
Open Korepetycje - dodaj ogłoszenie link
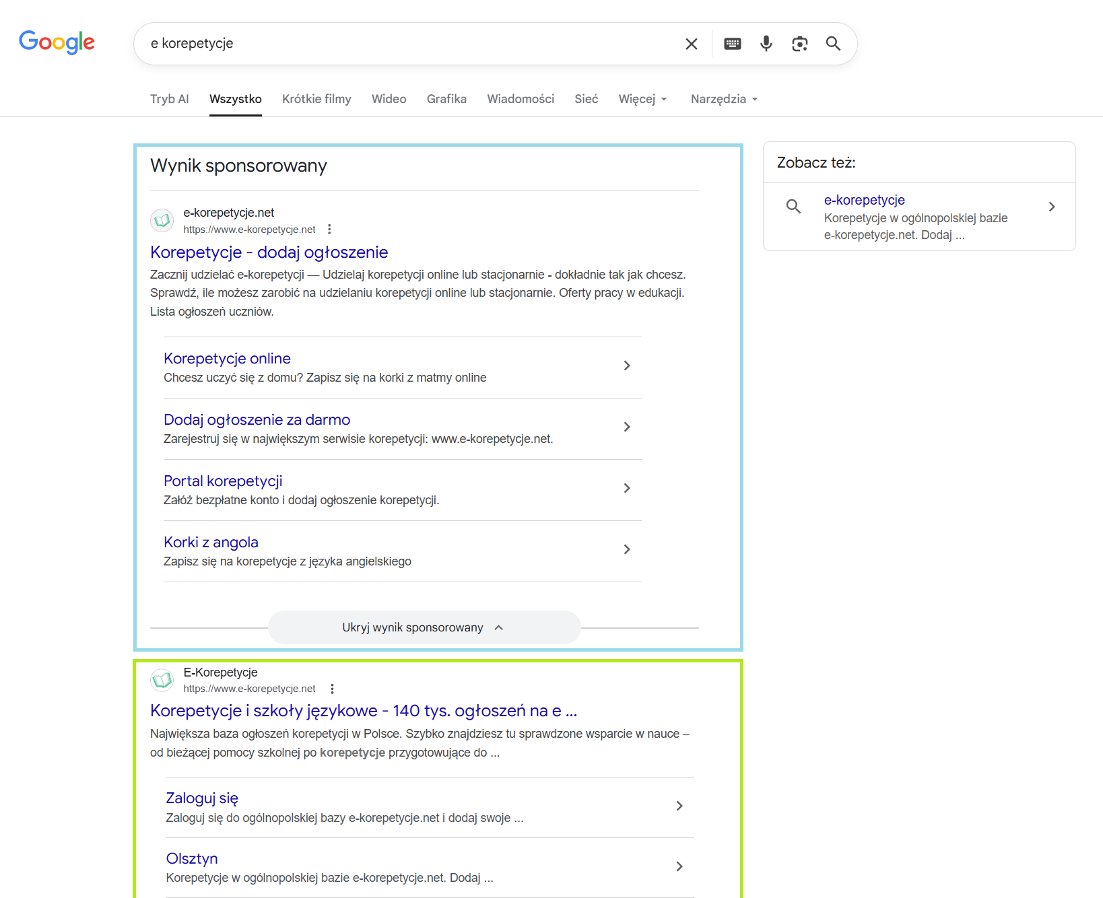pyautogui.click(x=269, y=252)
